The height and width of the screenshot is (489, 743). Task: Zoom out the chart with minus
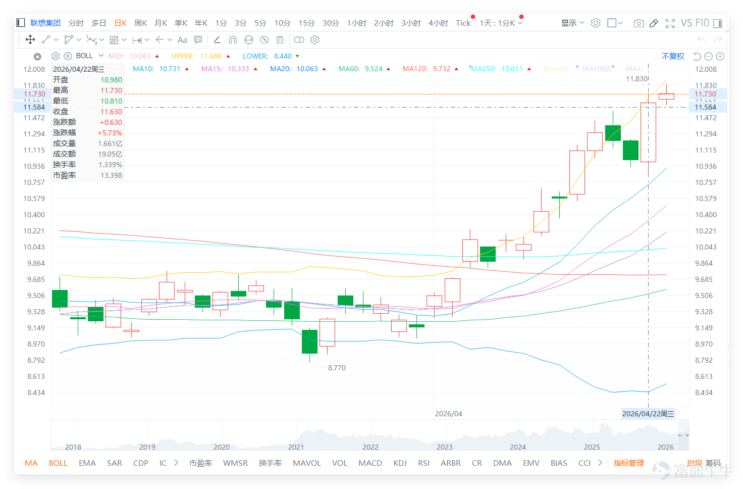(709, 56)
